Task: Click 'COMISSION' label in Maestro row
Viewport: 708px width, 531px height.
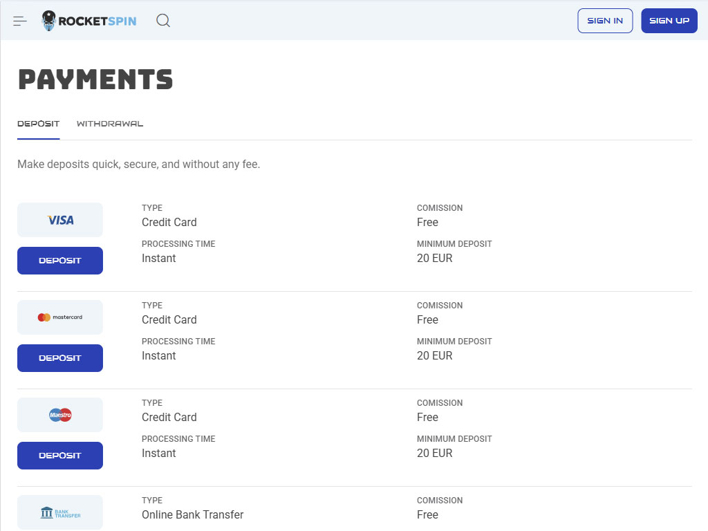Action: click(x=440, y=403)
